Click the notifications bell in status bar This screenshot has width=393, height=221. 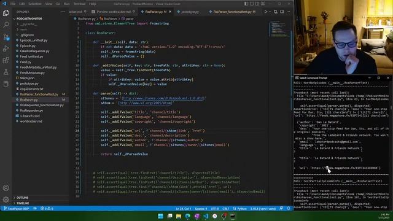tap(289, 209)
